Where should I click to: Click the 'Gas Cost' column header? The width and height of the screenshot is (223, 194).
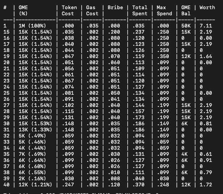click(92, 11)
